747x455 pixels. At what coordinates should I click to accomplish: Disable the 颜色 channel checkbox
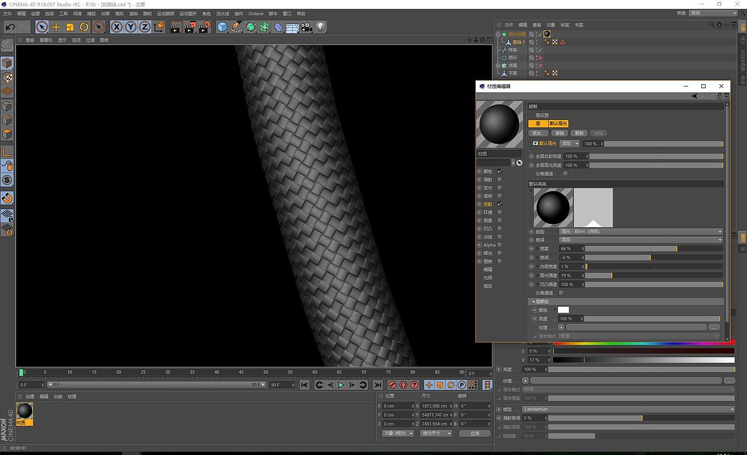click(499, 171)
